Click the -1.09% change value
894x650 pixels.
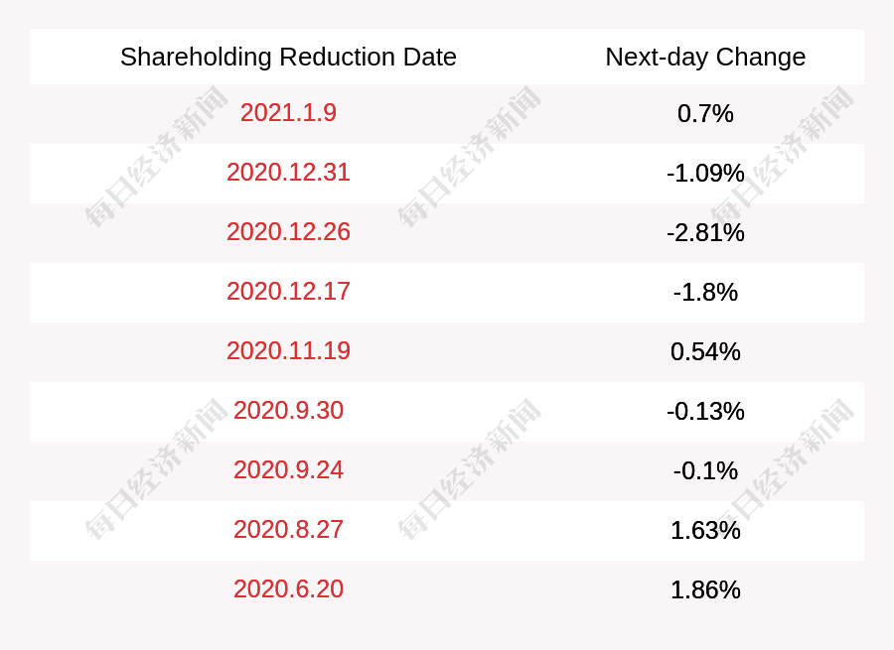[x=705, y=174]
